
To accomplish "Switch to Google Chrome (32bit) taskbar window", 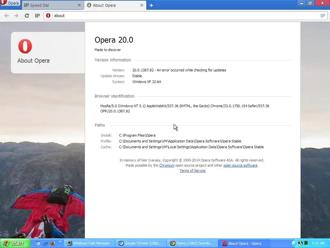I will click(x=141, y=243).
